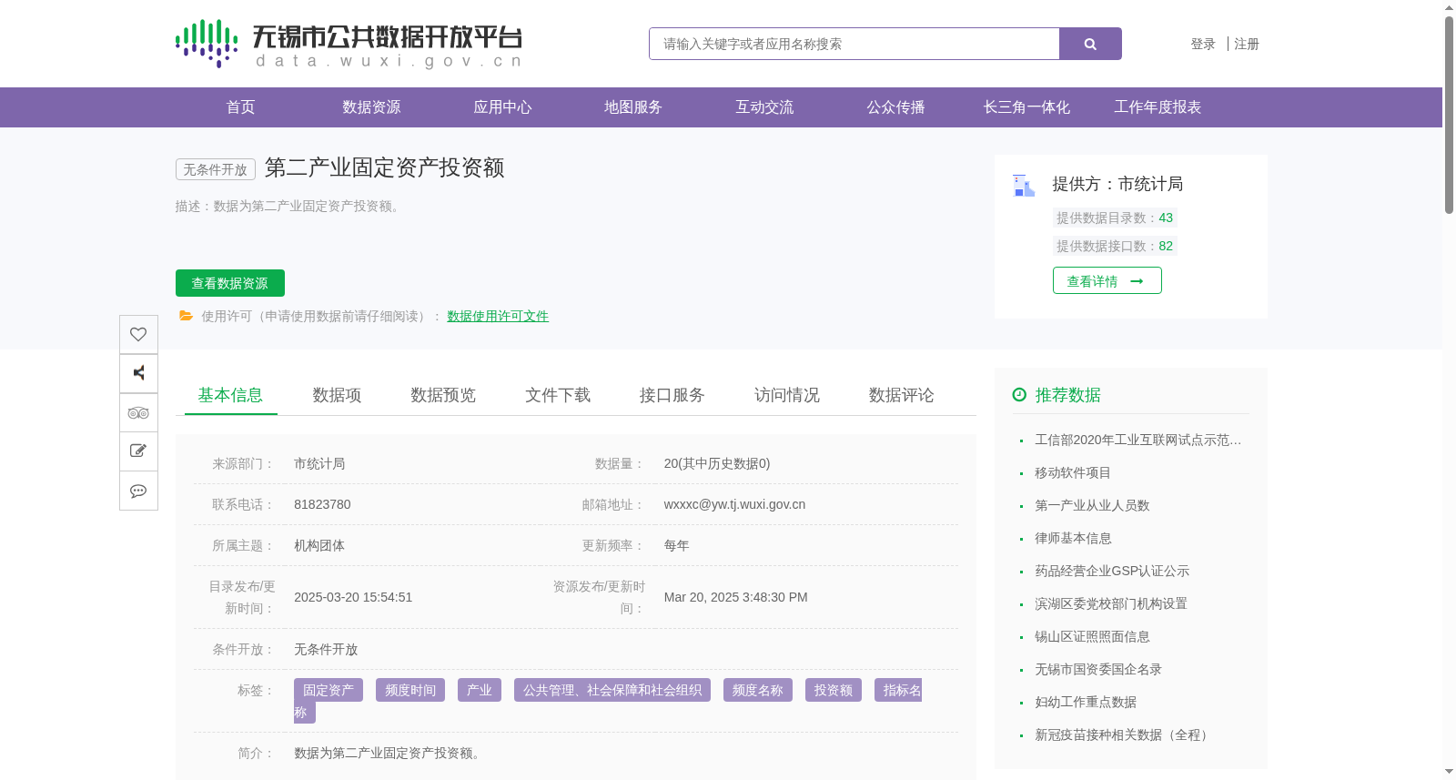Open recommended item 无锡市国资委国企名录
Screen dimensions: 1456x780
tap(1098, 669)
